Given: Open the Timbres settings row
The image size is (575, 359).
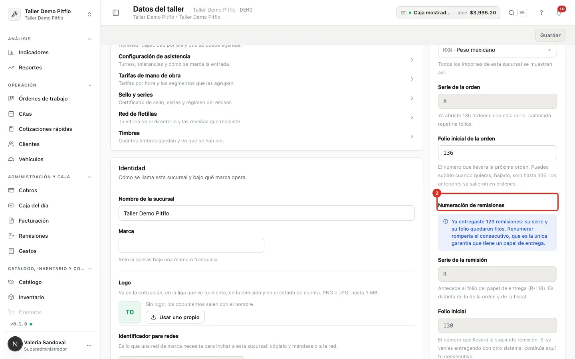Looking at the screenshot, I should [x=266, y=136].
